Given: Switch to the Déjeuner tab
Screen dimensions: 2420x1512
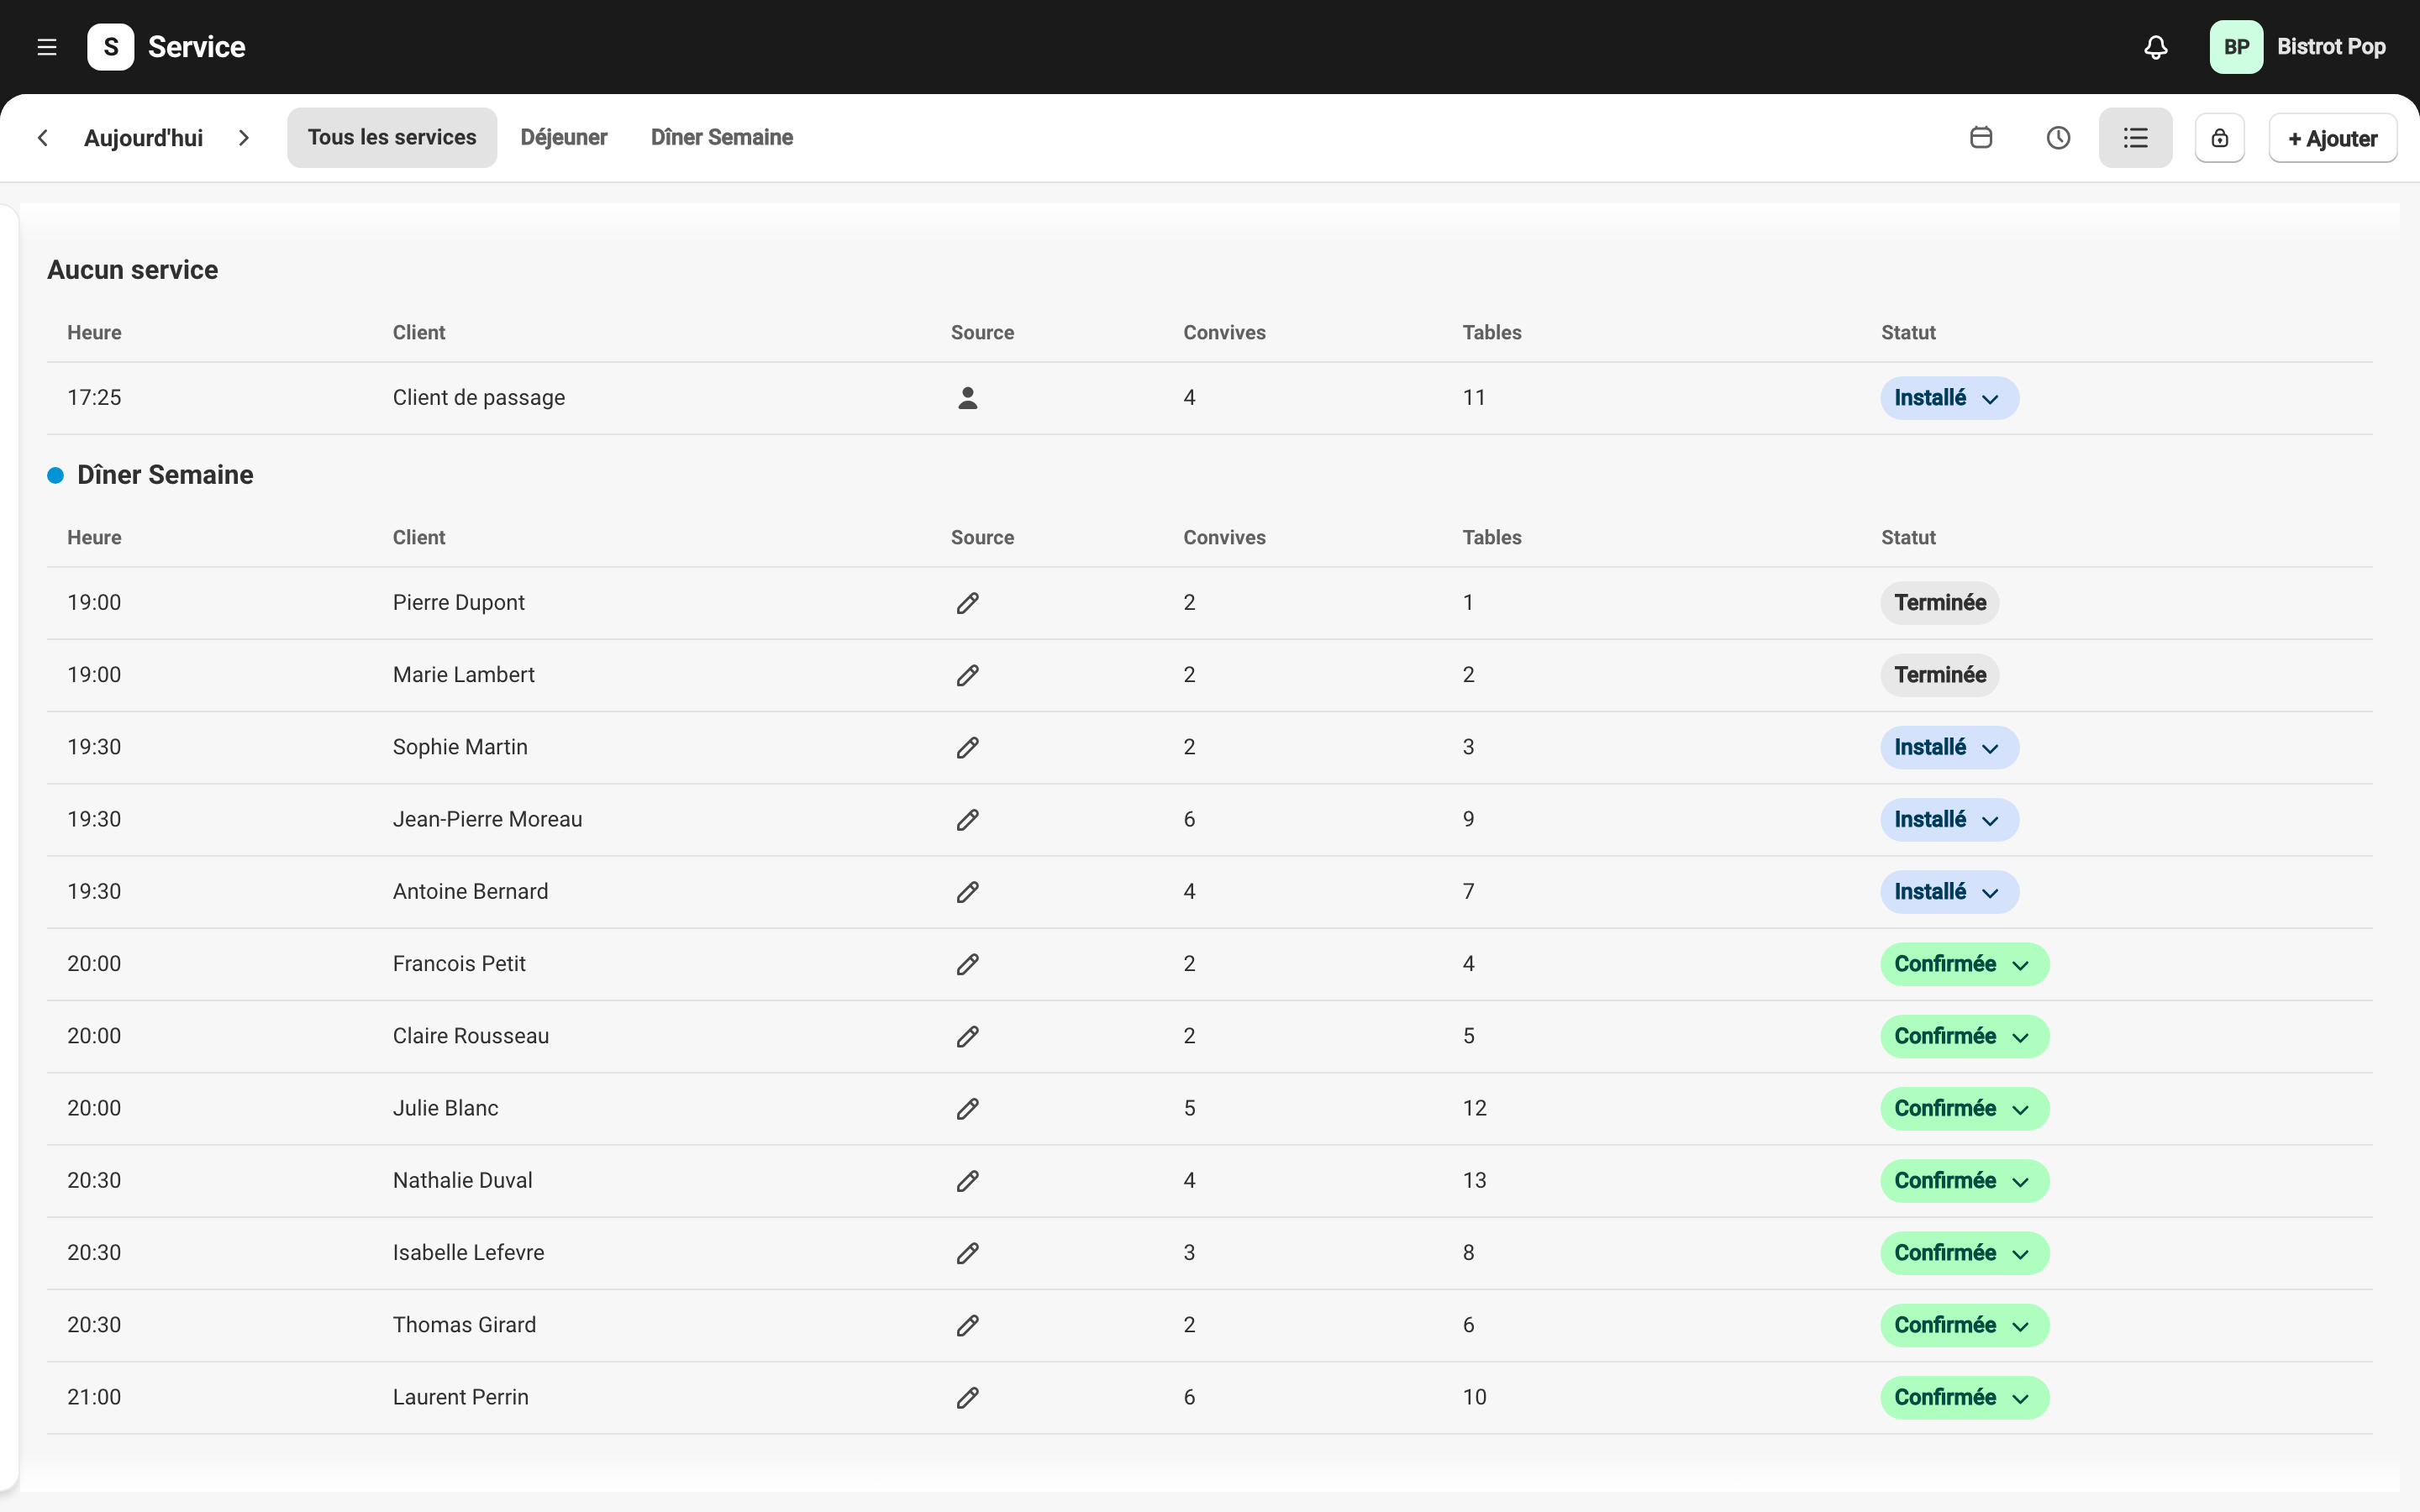Looking at the screenshot, I should tap(564, 138).
